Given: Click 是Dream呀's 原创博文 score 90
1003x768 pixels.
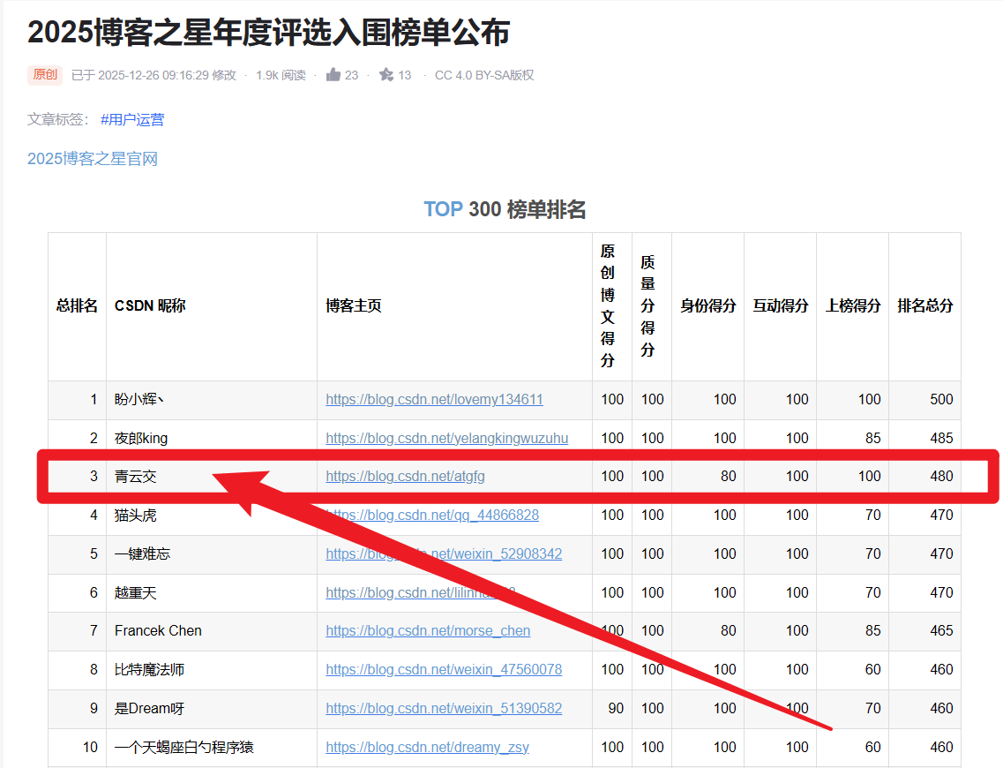Looking at the screenshot, I should pyautogui.click(x=616, y=709).
